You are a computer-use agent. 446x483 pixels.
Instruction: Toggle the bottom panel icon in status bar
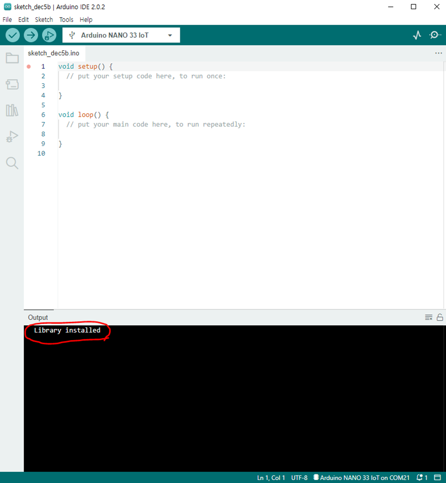coord(437,477)
